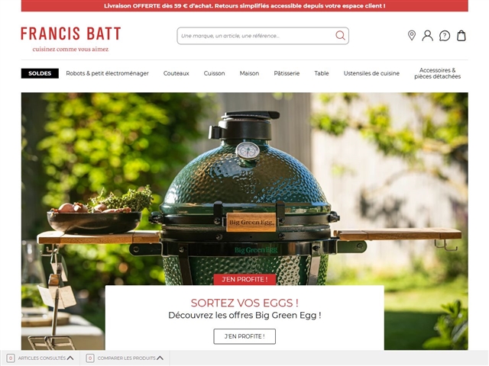
Task: Expand the Comparer les produits chevron
Action: point(160,358)
